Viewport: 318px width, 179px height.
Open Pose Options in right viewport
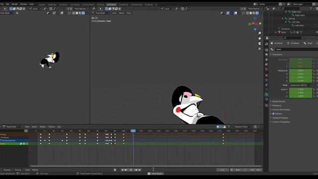(255, 9)
